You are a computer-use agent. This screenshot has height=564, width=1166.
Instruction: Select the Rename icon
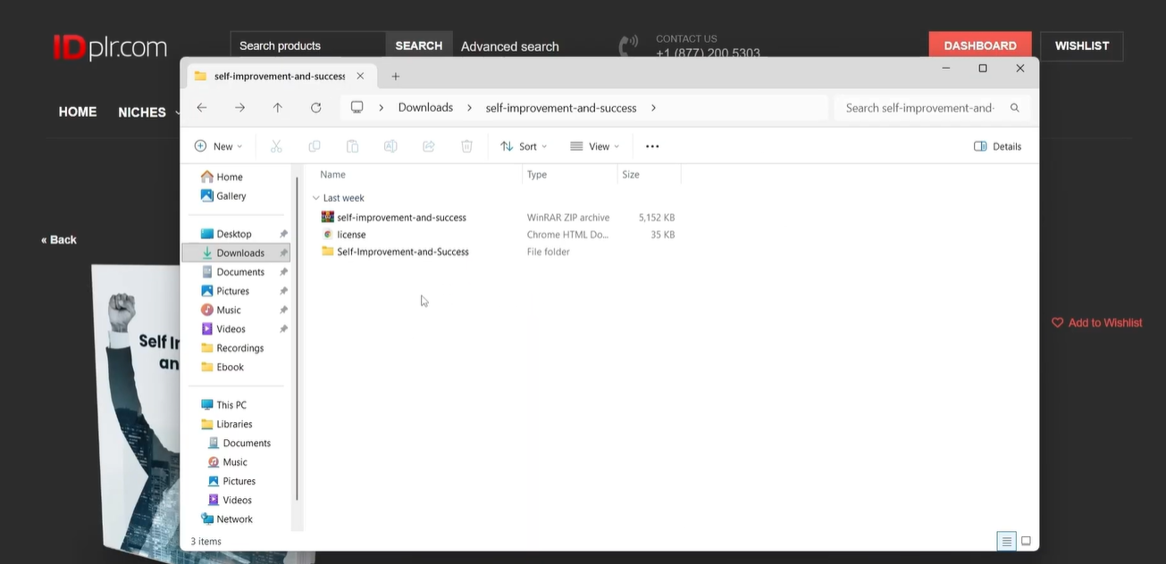pos(390,145)
